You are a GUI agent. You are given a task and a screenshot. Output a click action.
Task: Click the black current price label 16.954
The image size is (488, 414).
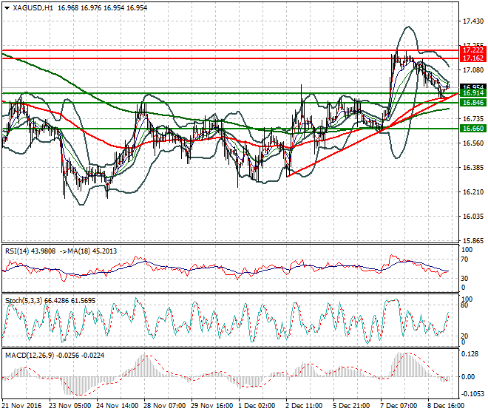(x=472, y=86)
